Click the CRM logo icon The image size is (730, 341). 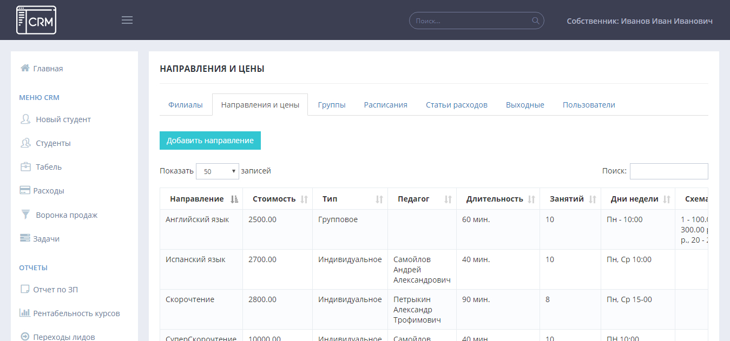click(x=36, y=20)
